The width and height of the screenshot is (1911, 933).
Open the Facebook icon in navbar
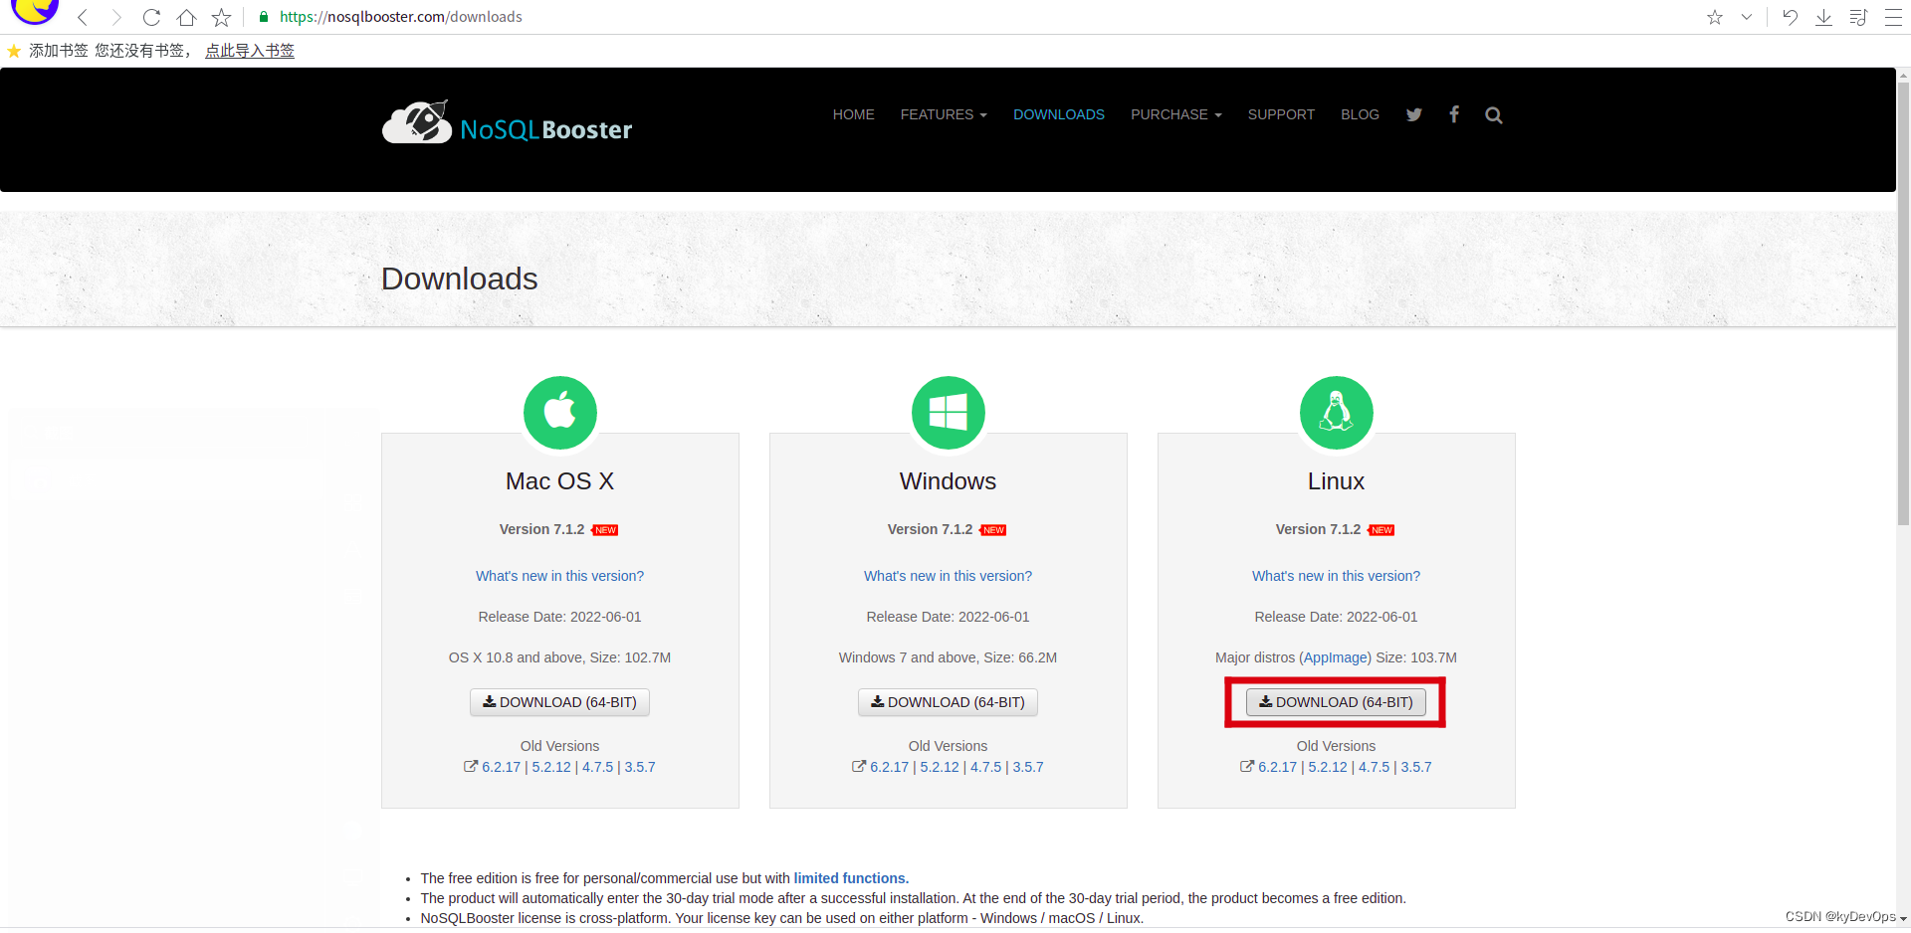(x=1454, y=114)
